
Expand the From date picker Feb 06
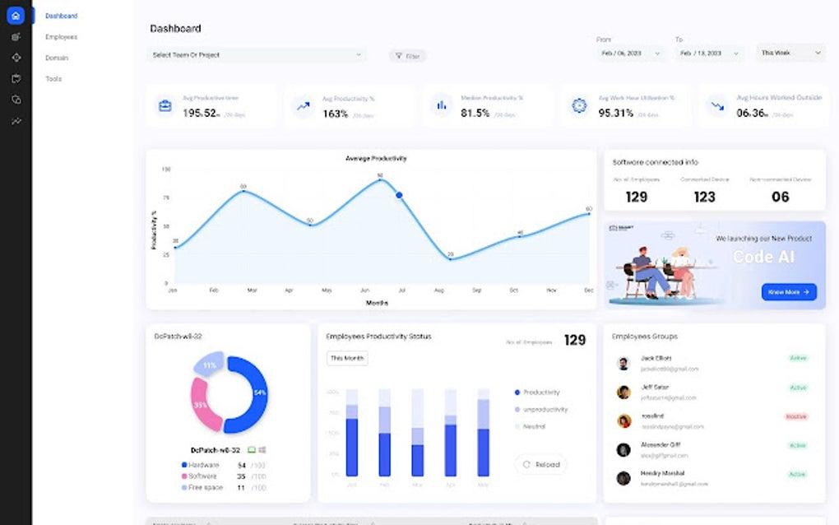(630, 53)
